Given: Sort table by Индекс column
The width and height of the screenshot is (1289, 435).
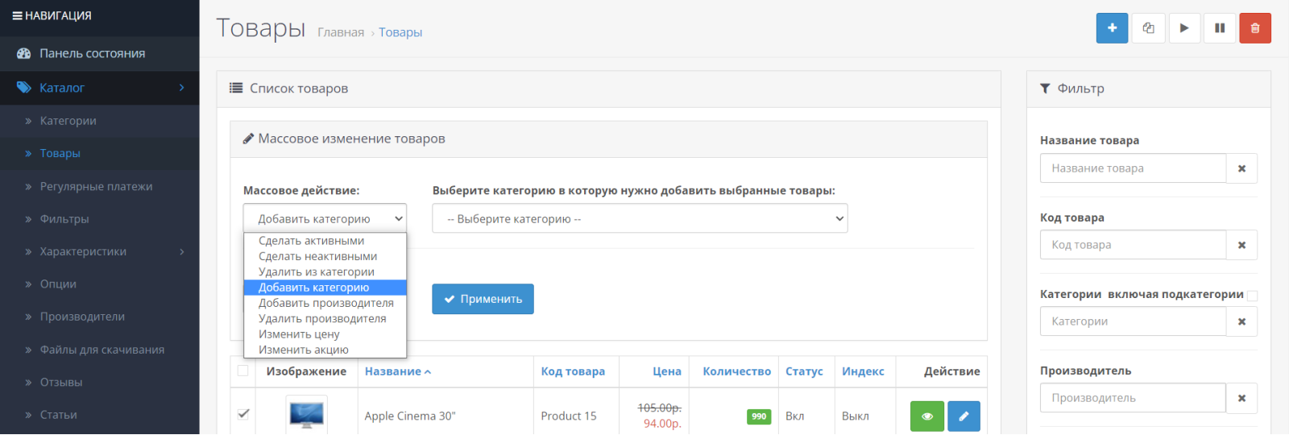Looking at the screenshot, I should 863,371.
